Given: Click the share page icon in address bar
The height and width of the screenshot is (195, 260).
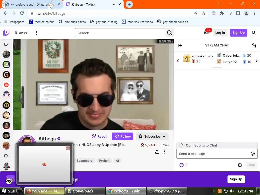Looking at the screenshot, I should point(196,13).
